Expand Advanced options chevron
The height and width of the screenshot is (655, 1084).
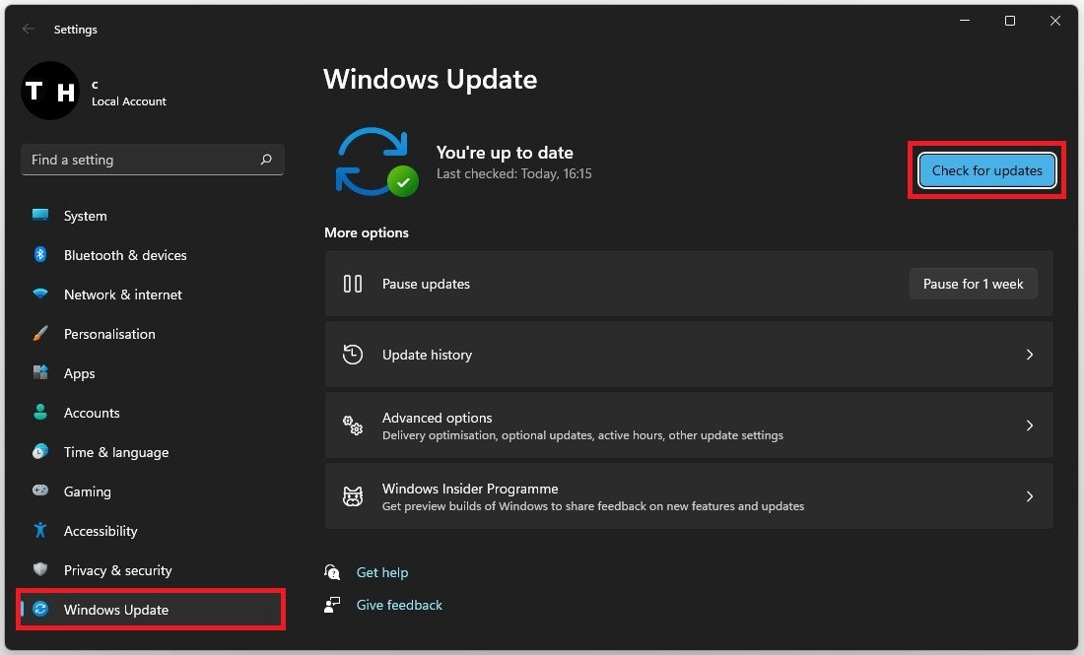tap(1030, 426)
